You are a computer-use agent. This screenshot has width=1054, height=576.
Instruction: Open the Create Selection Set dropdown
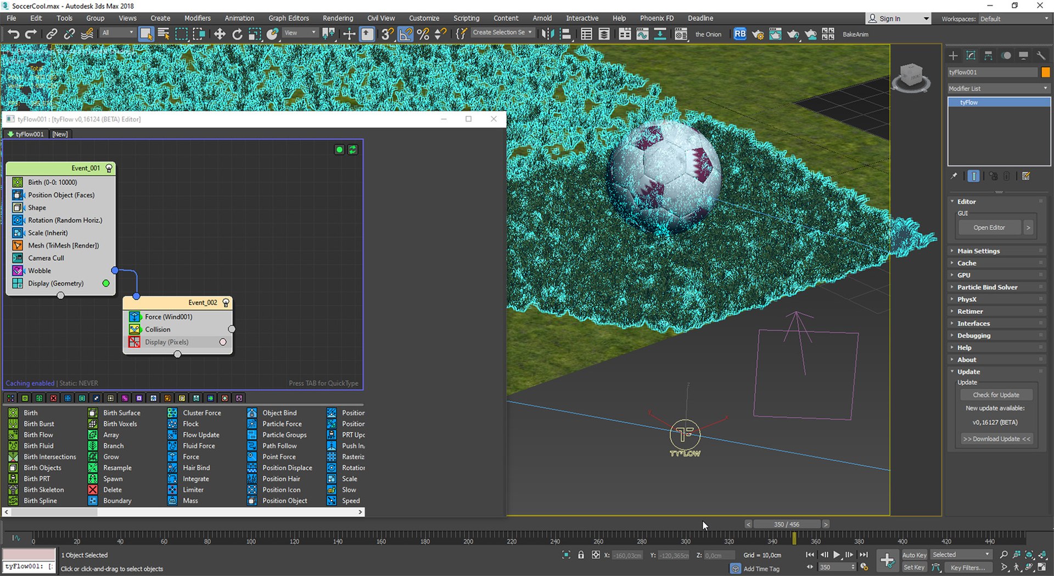[502, 32]
